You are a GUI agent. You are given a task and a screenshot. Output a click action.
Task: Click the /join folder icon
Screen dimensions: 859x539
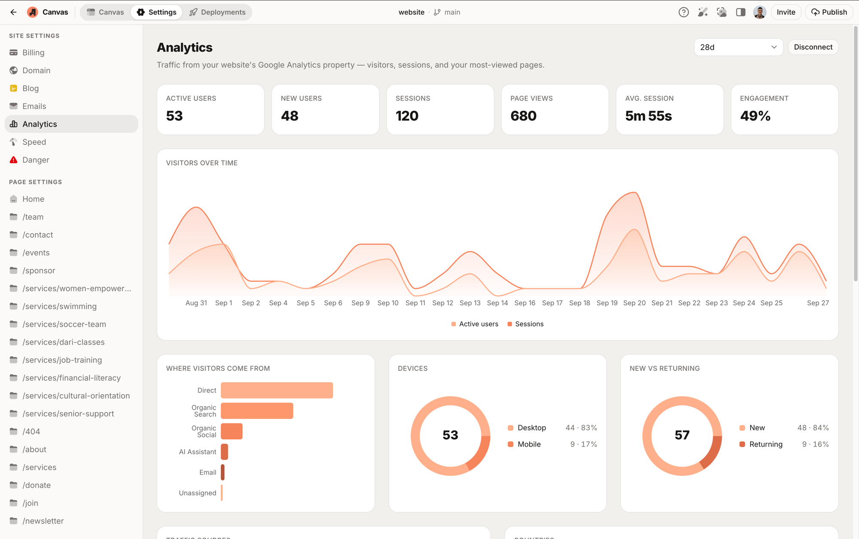coord(14,503)
